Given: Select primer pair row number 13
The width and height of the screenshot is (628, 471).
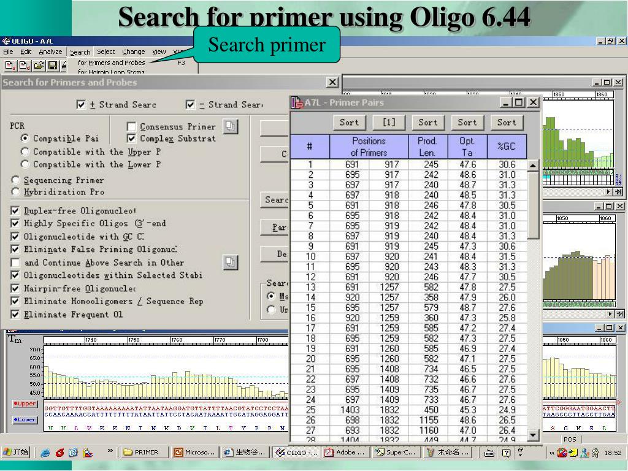Looking at the screenshot, I should 408,287.
